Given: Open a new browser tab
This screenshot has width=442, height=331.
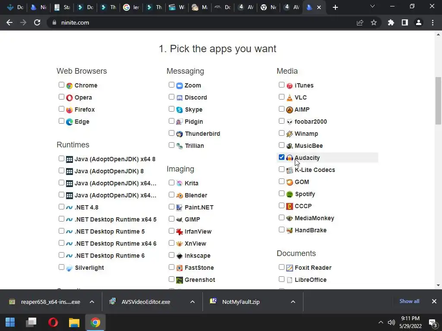Looking at the screenshot, I should pos(335,7).
